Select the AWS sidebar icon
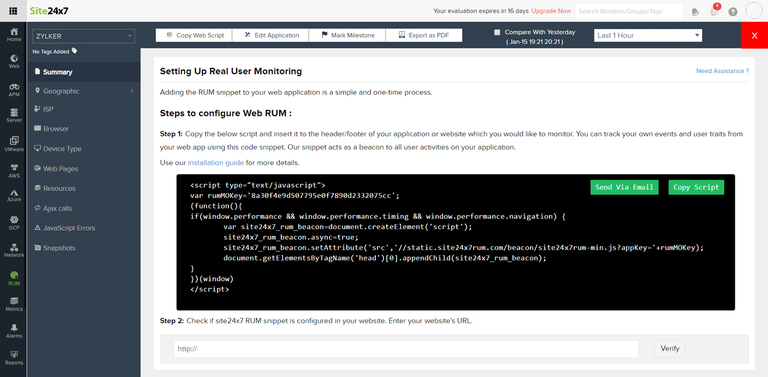Image resolution: width=768 pixels, height=377 pixels. [14, 170]
